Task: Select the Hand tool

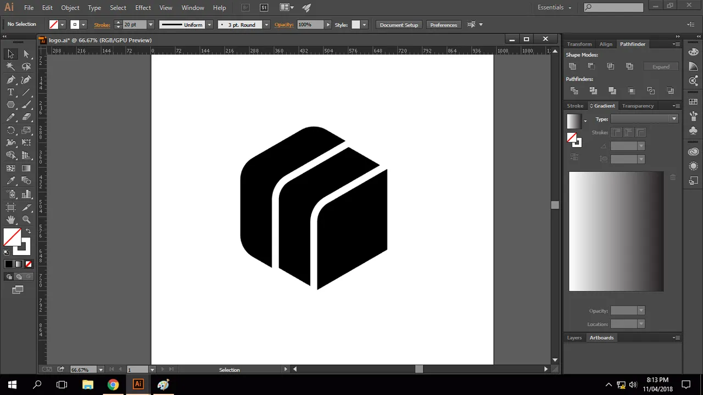Action: point(10,219)
